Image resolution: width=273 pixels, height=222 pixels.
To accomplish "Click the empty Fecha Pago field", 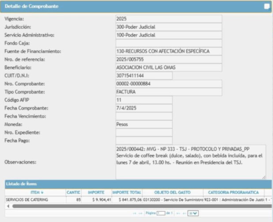I will (144, 141).
